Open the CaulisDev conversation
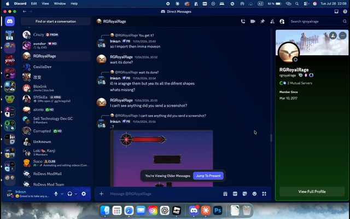Screen dimensions: 350x219 pos(56,67)
